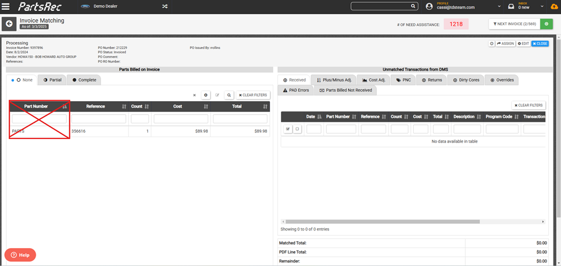
Task: Open the Overrides tab
Action: [502, 80]
